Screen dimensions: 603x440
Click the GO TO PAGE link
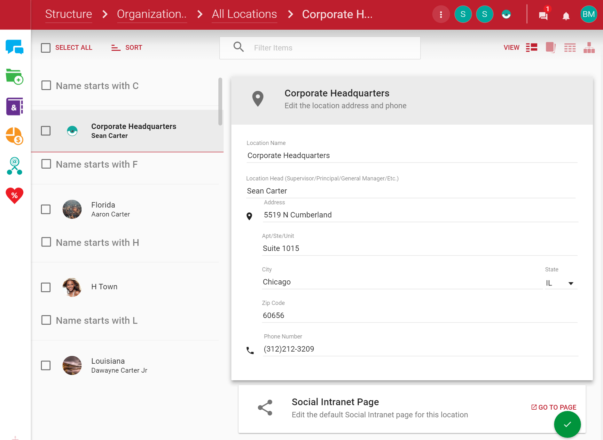tap(554, 407)
